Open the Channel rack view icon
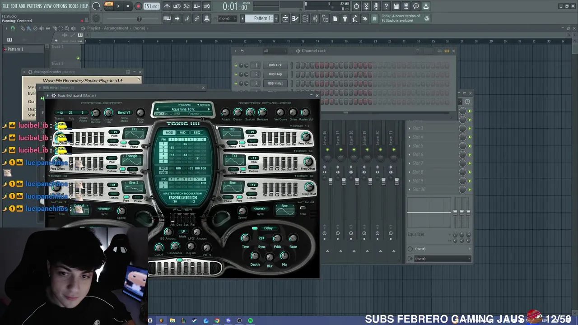 click(x=305, y=19)
